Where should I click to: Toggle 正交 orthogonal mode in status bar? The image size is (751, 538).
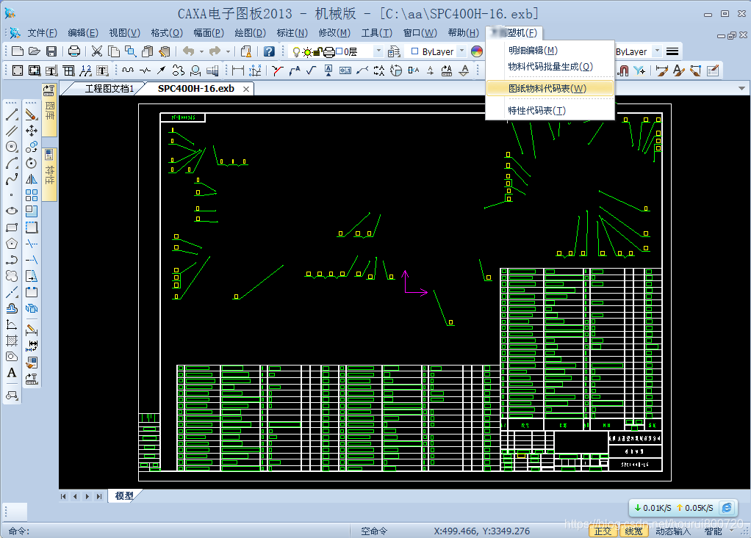point(603,531)
